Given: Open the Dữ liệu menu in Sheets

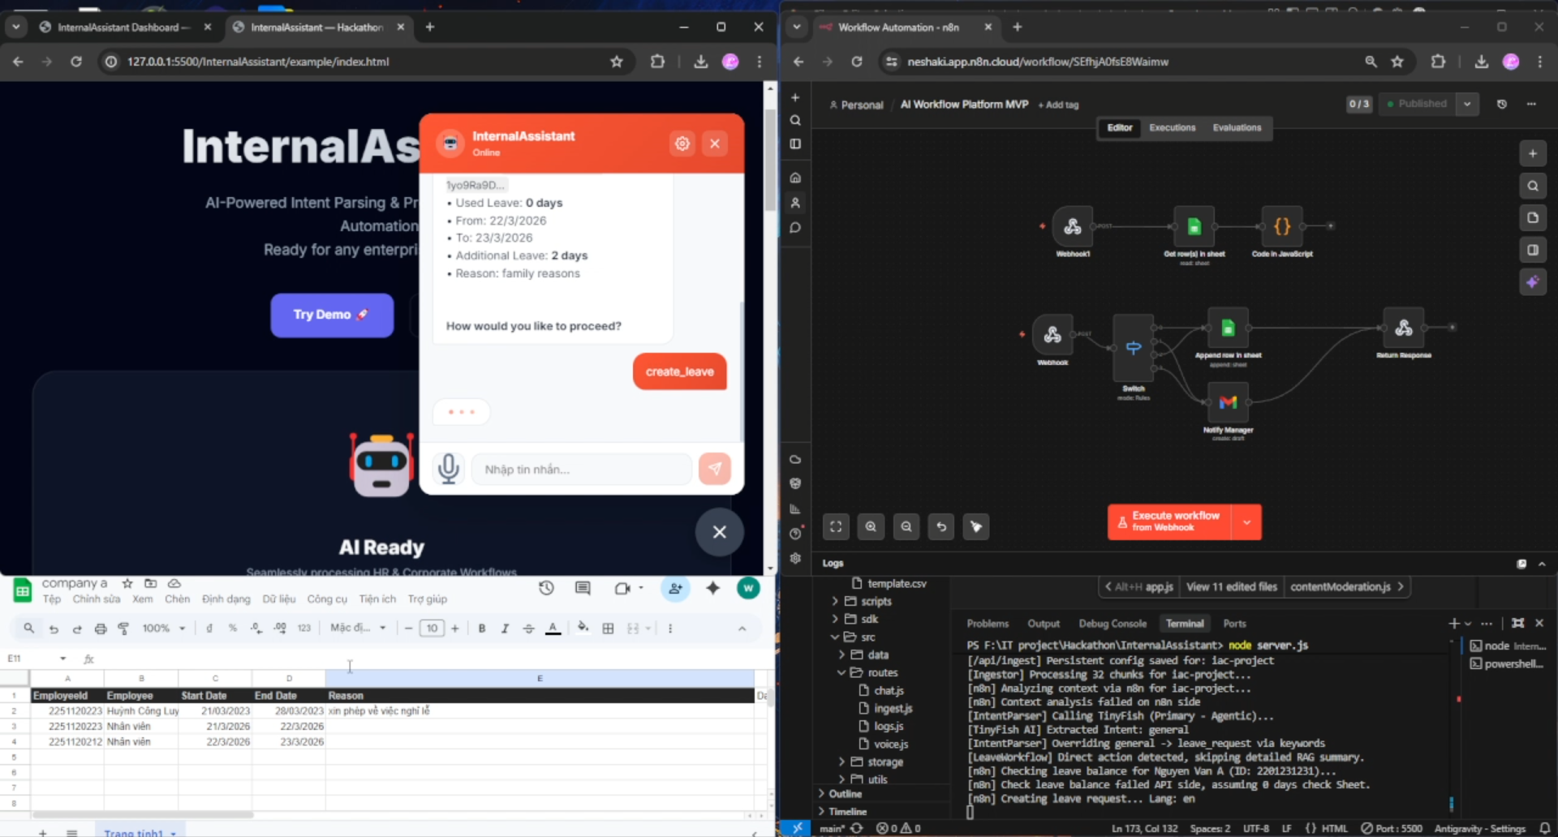Looking at the screenshot, I should [279, 599].
